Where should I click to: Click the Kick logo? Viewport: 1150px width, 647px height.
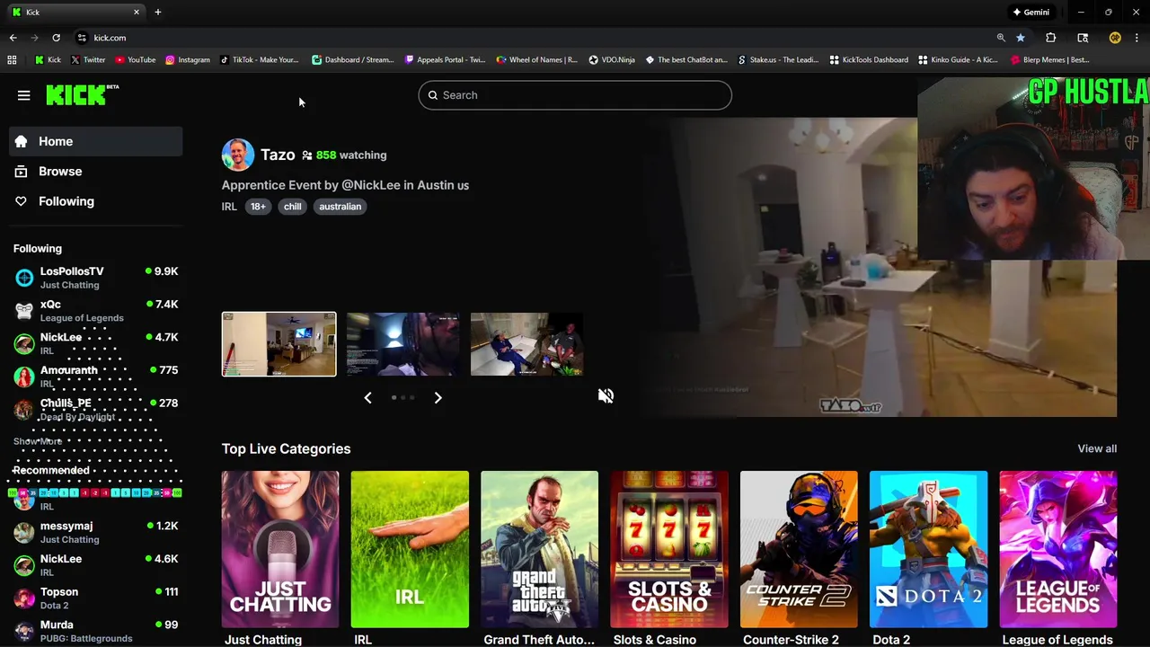coord(82,94)
